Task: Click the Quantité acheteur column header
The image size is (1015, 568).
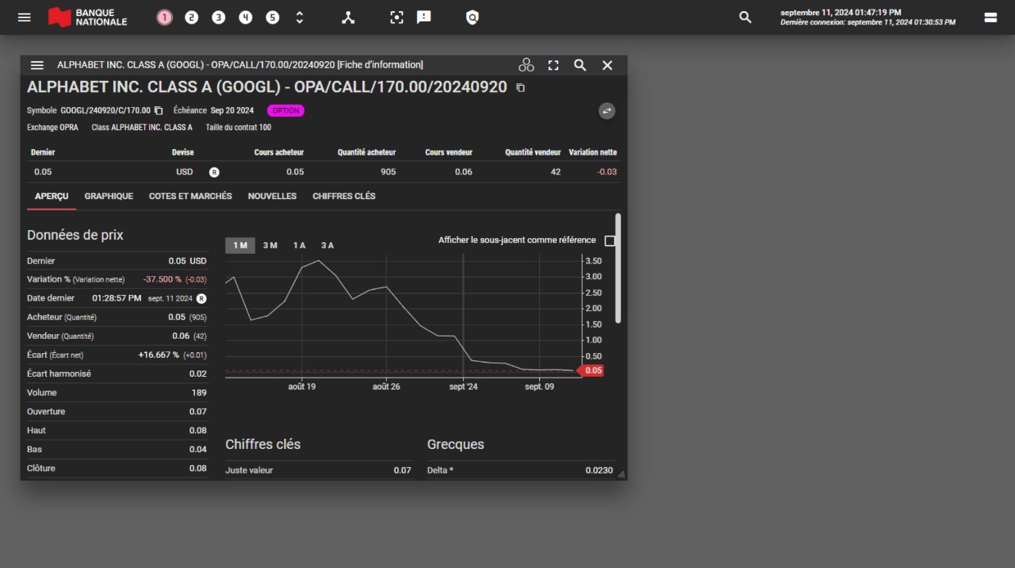Action: [x=366, y=152]
